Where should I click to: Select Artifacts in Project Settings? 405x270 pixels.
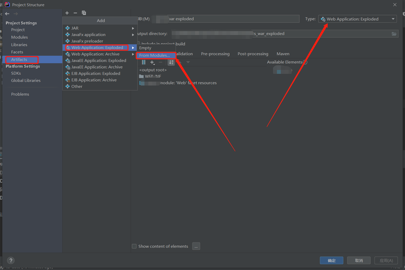19,59
